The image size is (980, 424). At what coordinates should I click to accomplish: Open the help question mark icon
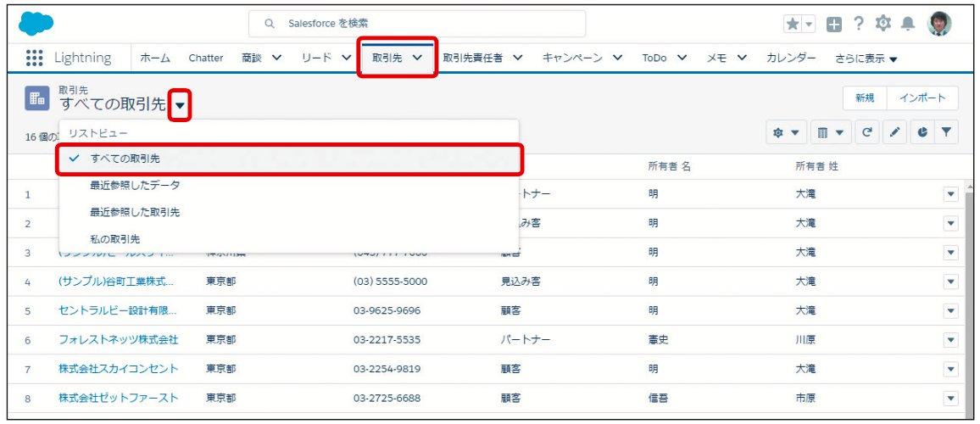859,24
